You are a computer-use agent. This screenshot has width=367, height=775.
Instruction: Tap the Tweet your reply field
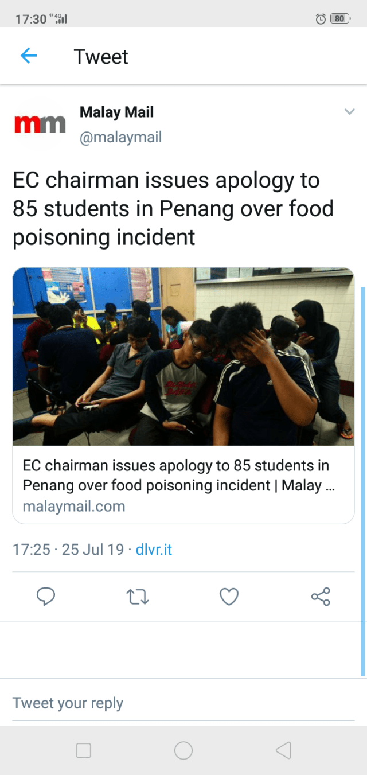[x=183, y=703]
